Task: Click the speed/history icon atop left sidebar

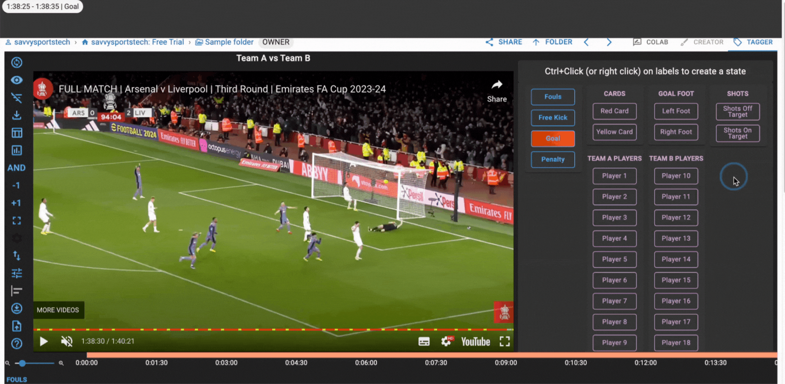Action: pyautogui.click(x=17, y=63)
